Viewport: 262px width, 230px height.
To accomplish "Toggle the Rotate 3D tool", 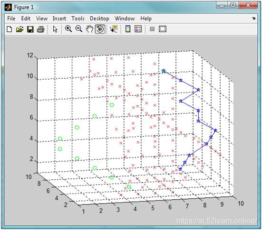I will (x=100, y=29).
